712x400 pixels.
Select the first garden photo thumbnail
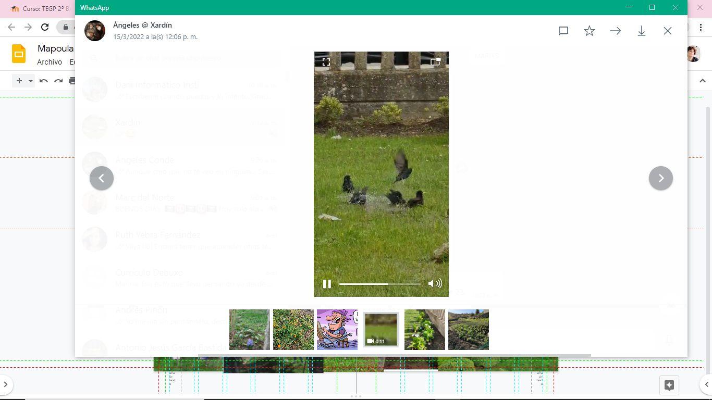tap(250, 330)
